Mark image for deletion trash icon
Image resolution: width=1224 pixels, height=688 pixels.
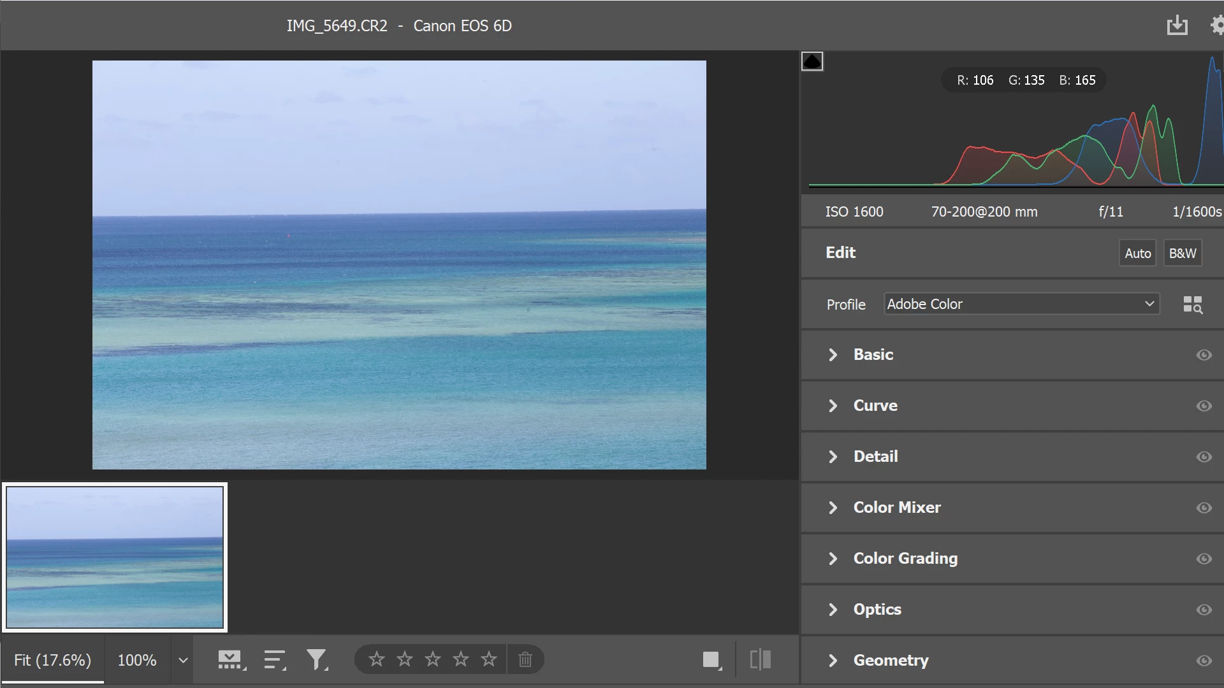click(x=525, y=659)
